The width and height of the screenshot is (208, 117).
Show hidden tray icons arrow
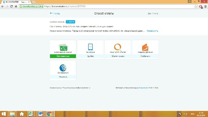[x=177, y=114]
